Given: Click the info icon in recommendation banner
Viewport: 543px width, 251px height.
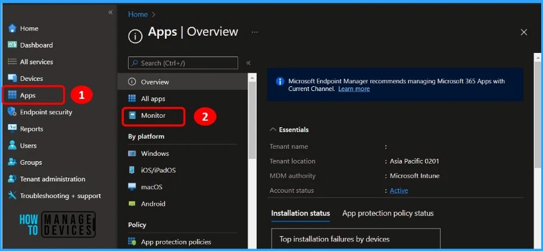Looking at the screenshot, I should point(280,81).
